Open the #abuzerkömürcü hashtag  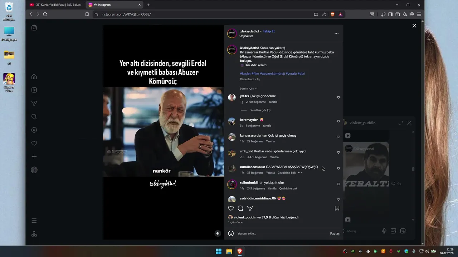point(272,74)
